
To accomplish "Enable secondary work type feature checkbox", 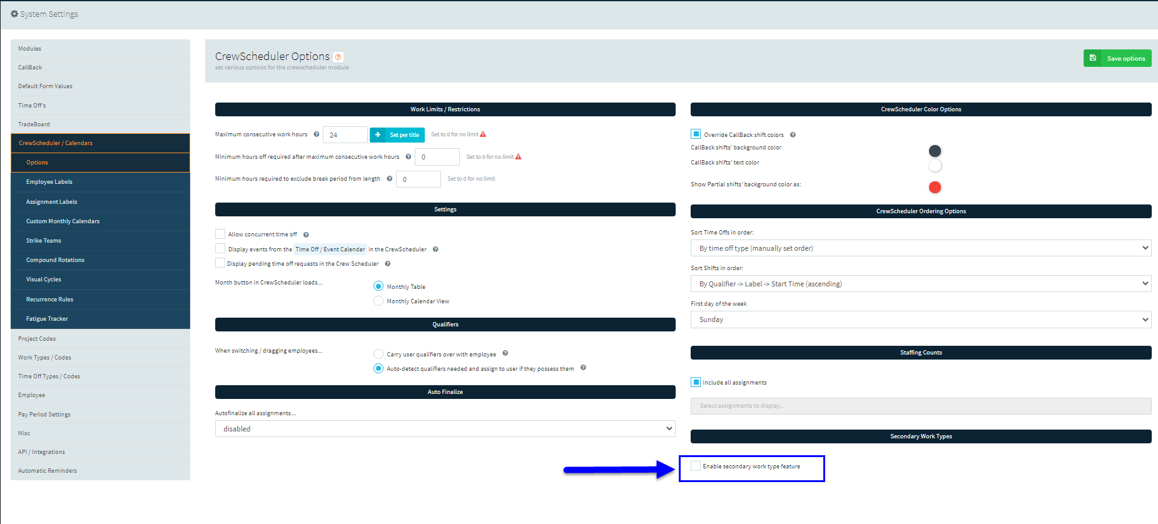I will point(696,466).
